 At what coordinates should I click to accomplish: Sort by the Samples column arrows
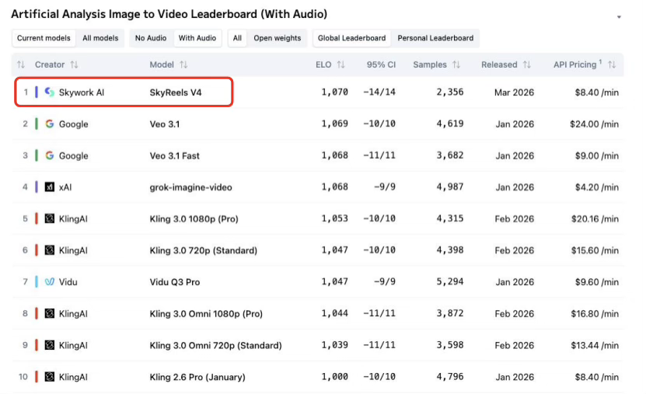pos(456,65)
